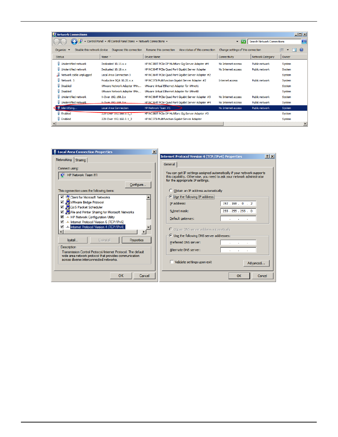Sort by the Name column header
The height and width of the screenshot is (437, 338).
(121, 57)
